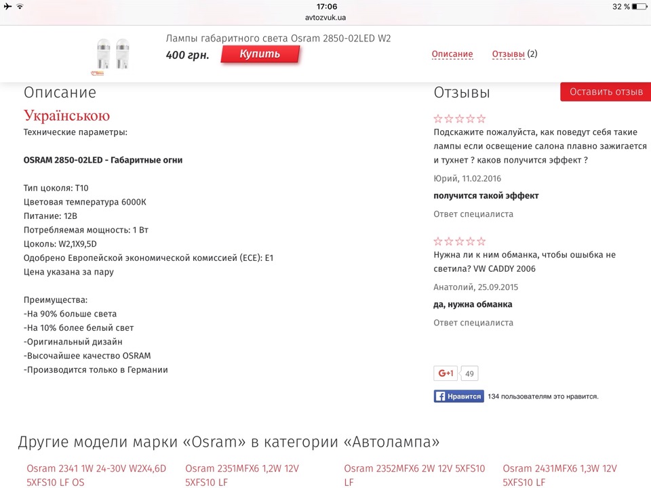Click the Google +1 button
Viewport: 651px width, 488px height.
[446, 373]
